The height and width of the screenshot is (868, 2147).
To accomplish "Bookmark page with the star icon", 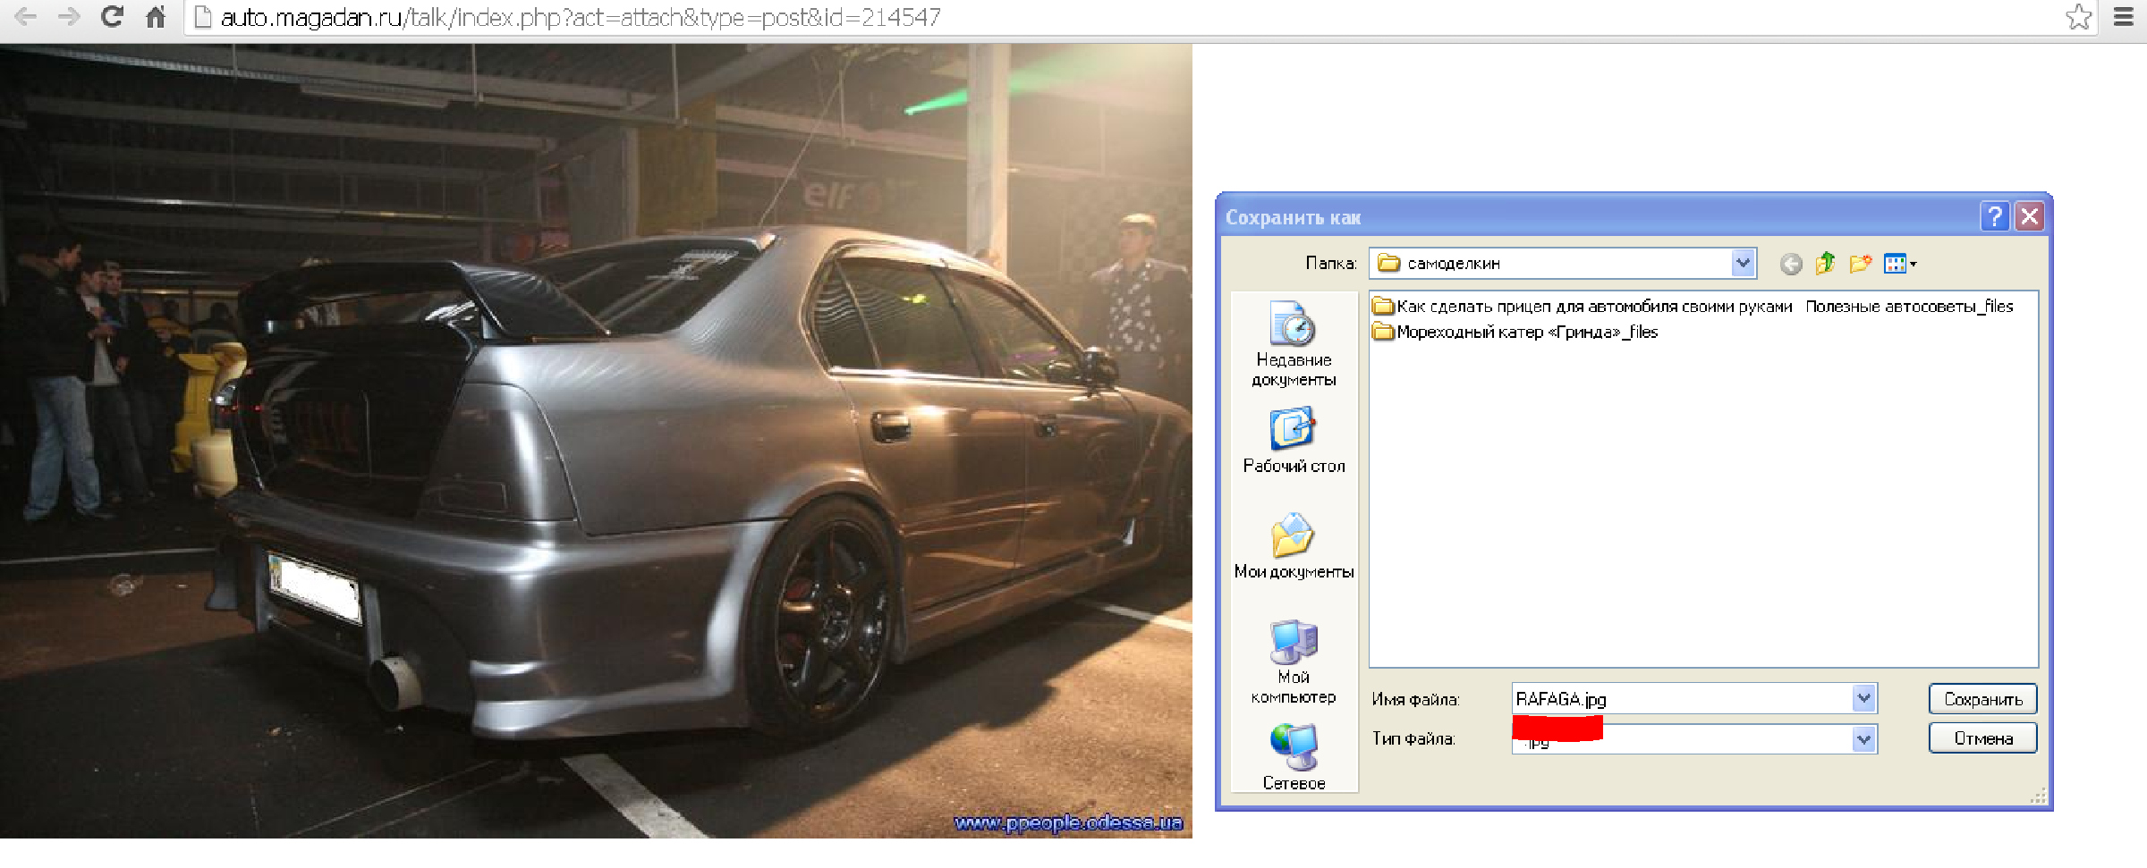I will (2078, 17).
